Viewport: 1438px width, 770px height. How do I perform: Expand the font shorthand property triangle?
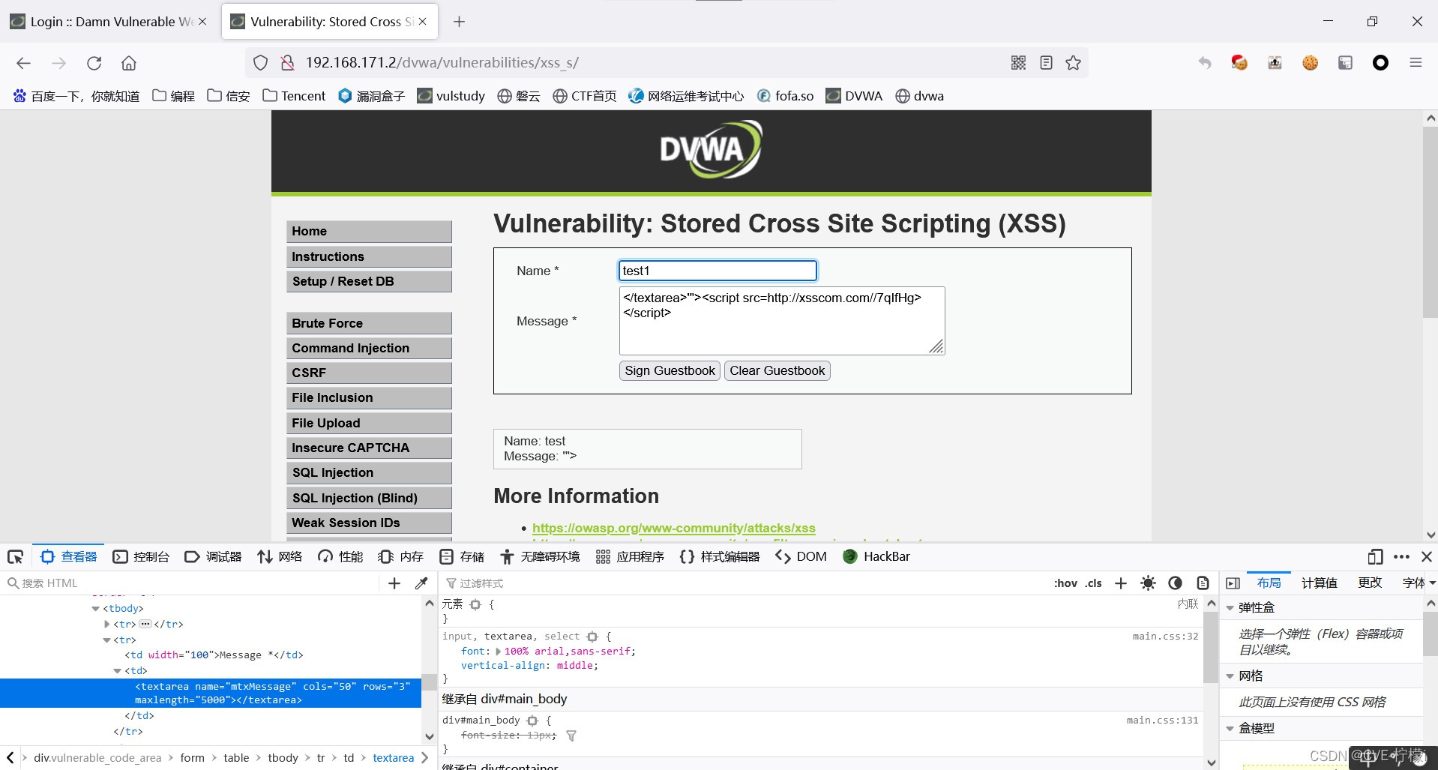click(x=499, y=652)
